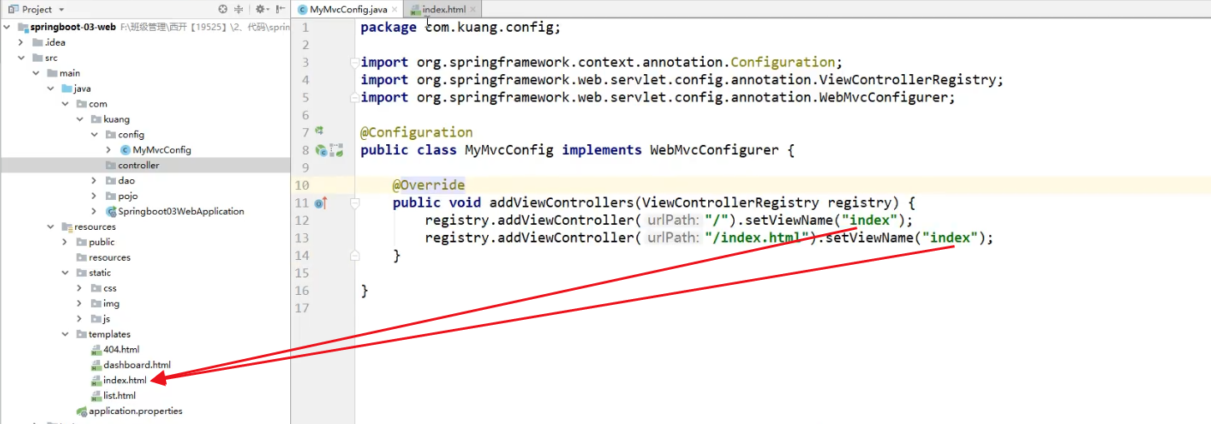
Task: Collapse the templates folder arrow
Action: (x=65, y=334)
